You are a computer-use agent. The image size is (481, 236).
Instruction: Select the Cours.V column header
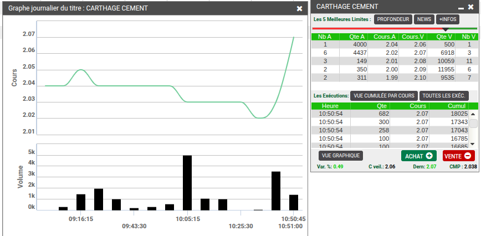click(413, 37)
